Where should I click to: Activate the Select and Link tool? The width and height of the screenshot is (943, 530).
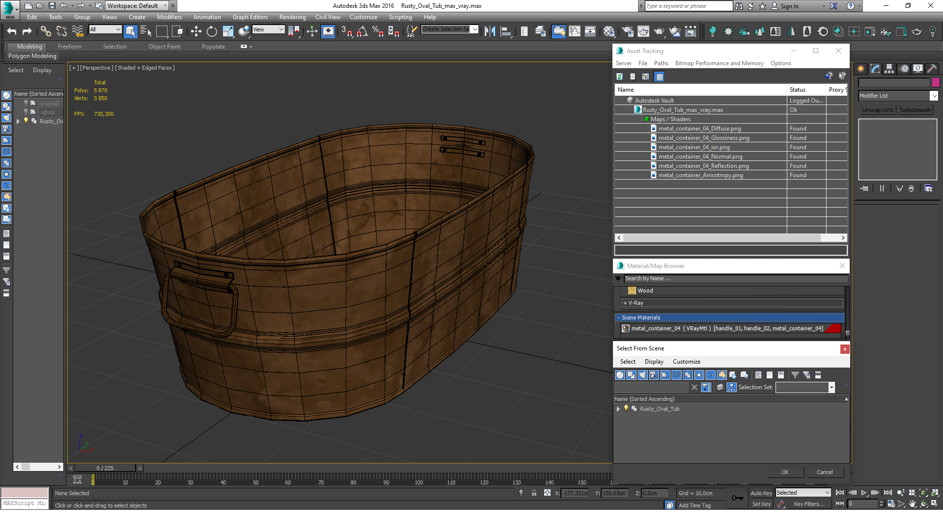(46, 31)
